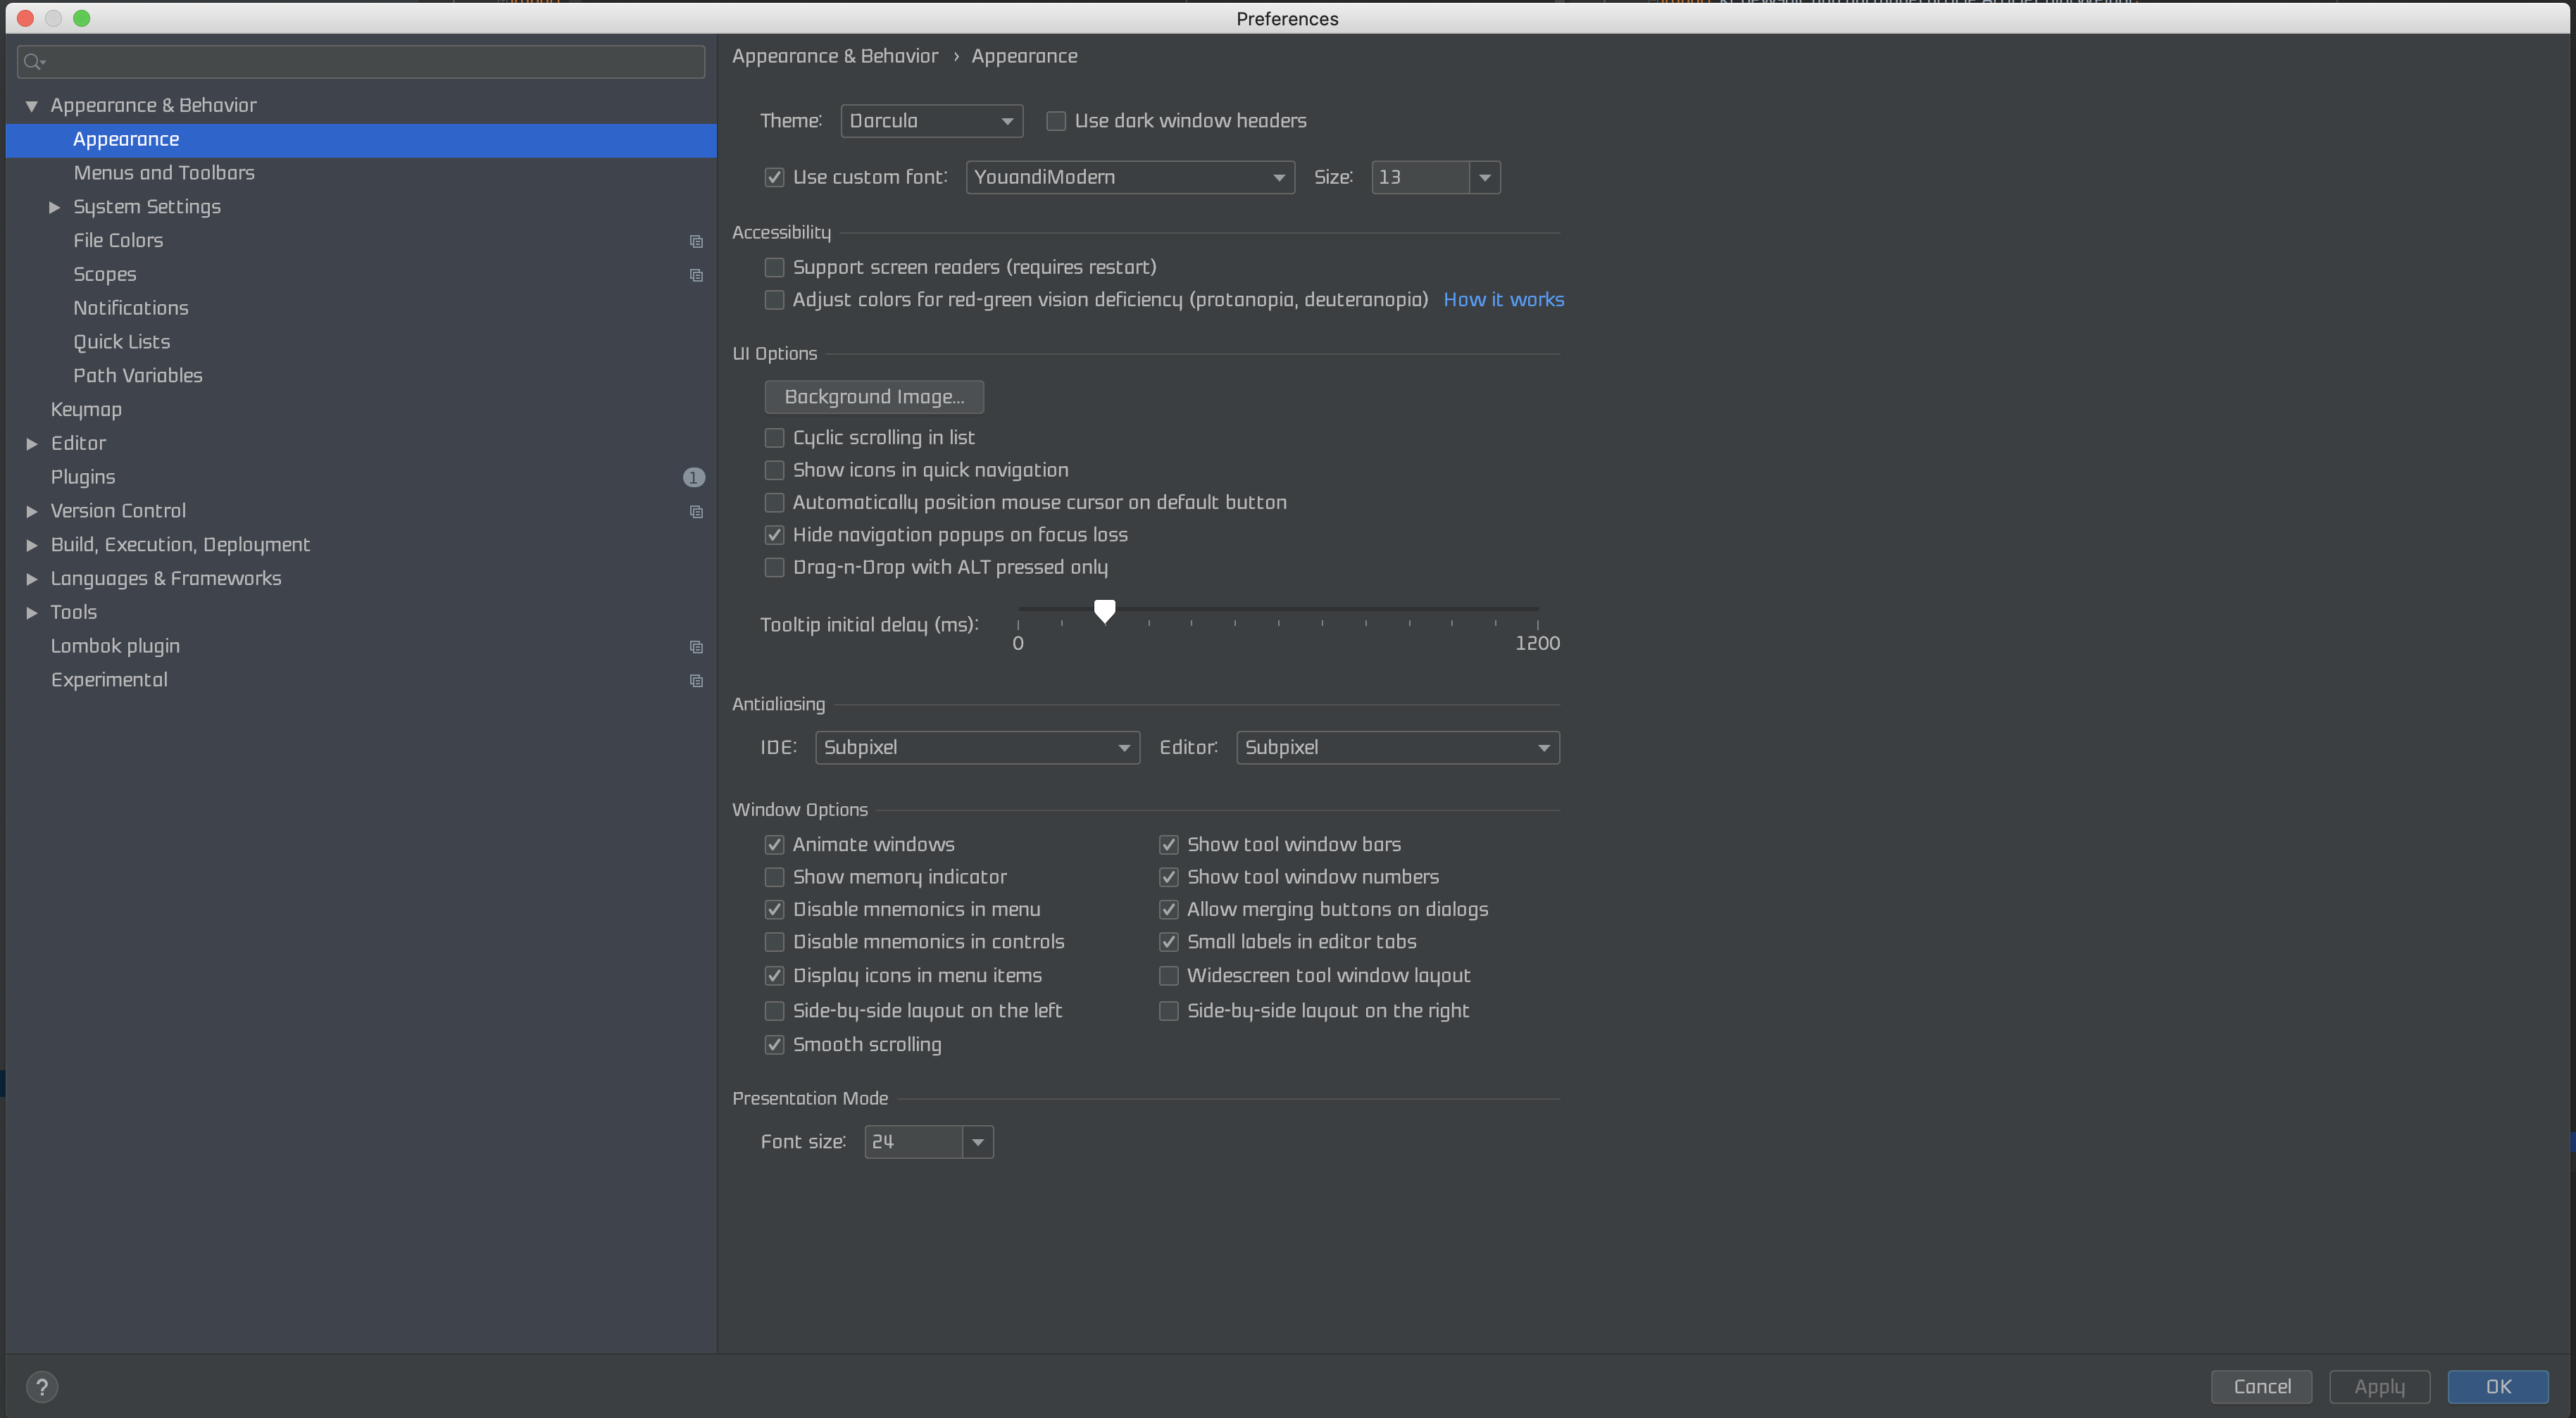Open the Keymap settings page
The width and height of the screenshot is (2576, 1418).
coord(86,409)
